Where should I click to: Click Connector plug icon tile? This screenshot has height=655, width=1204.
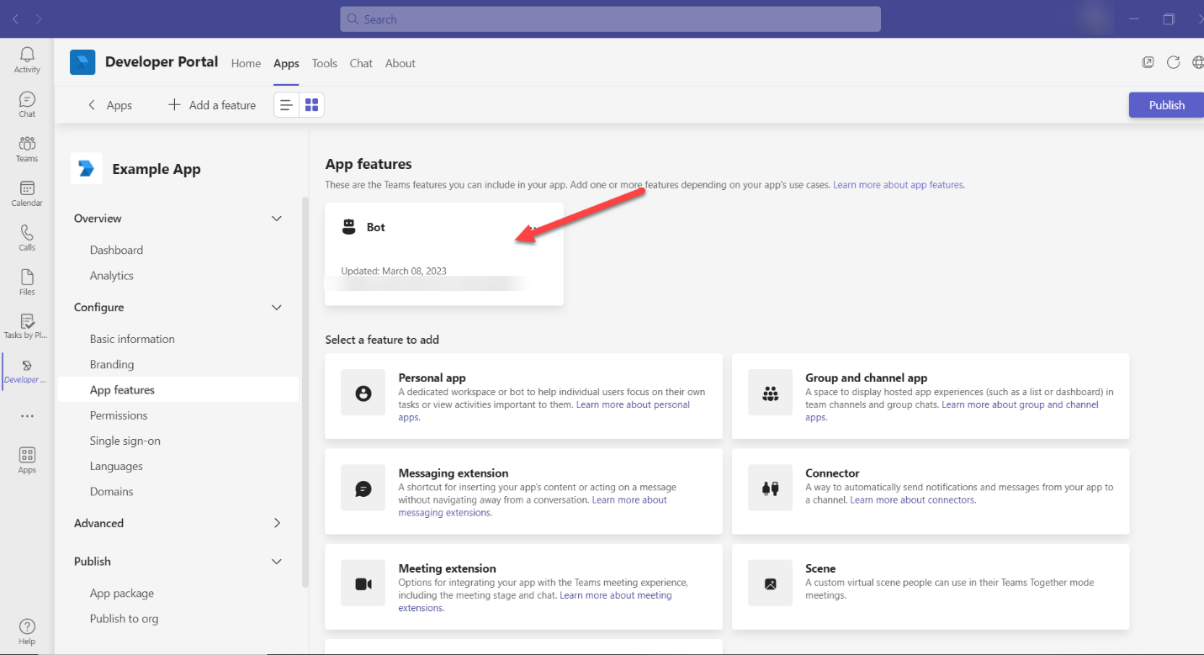[770, 488]
